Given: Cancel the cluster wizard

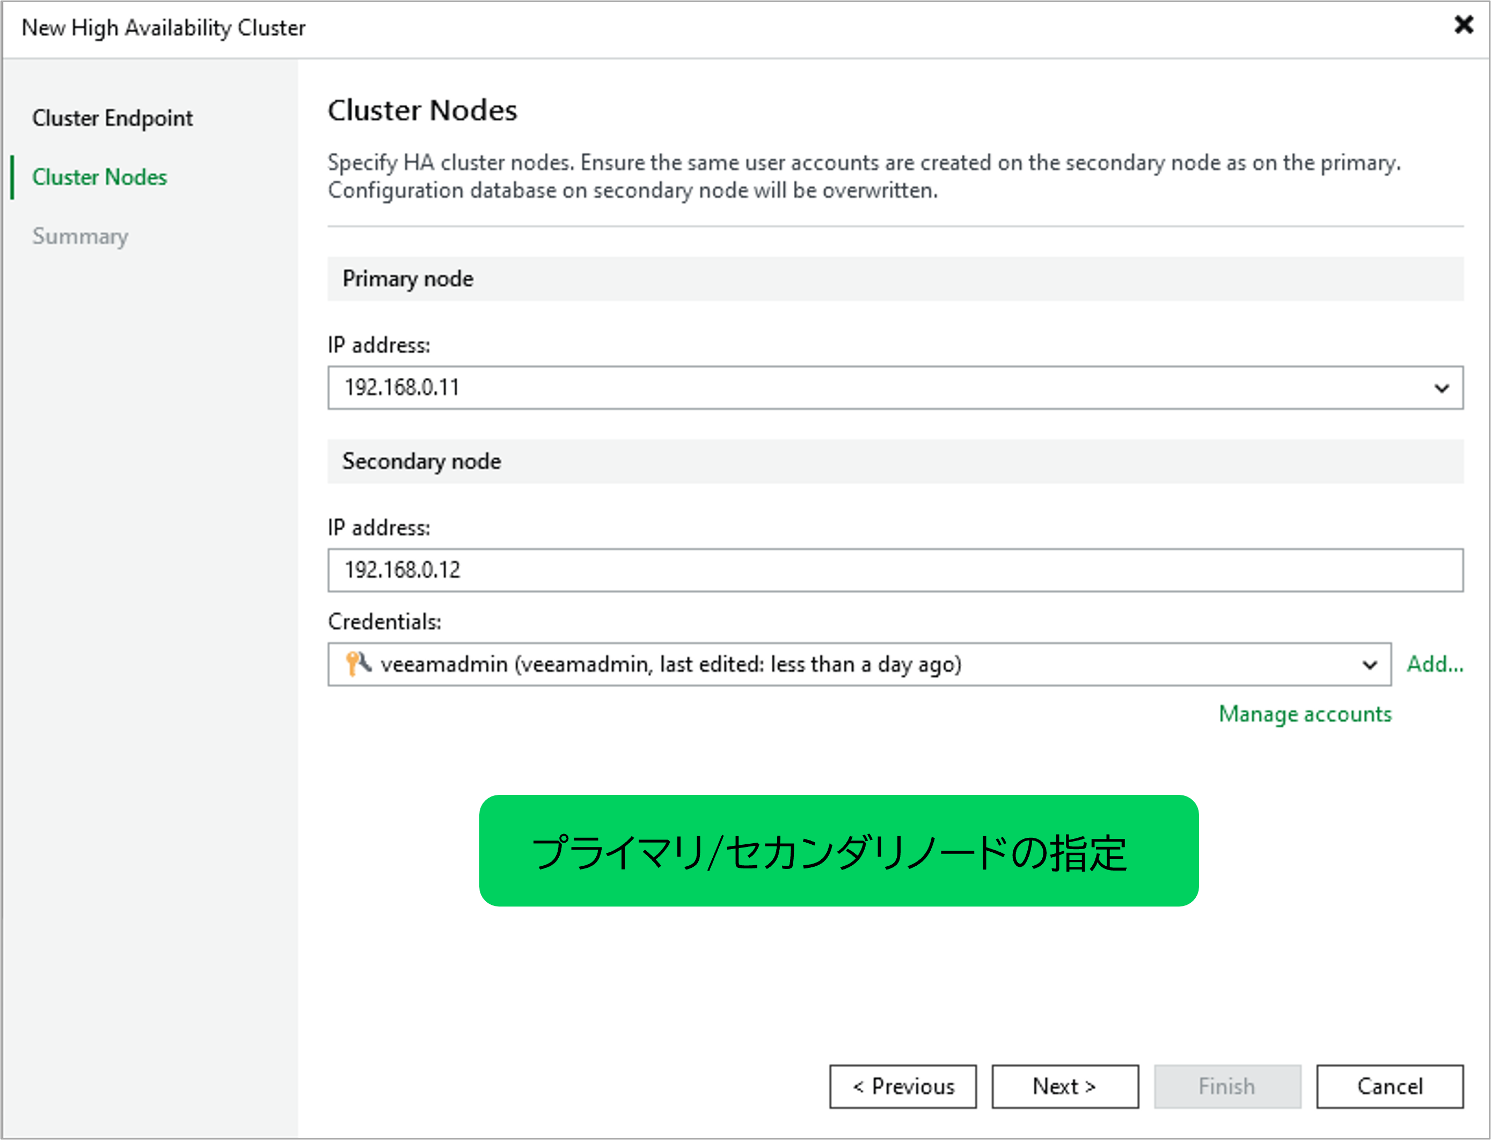Looking at the screenshot, I should [x=1389, y=1086].
